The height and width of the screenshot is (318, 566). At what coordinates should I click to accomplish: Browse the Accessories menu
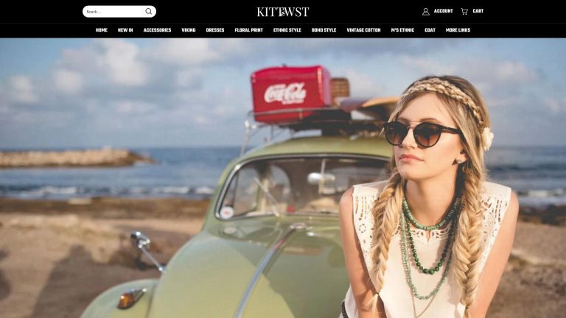pos(157,30)
